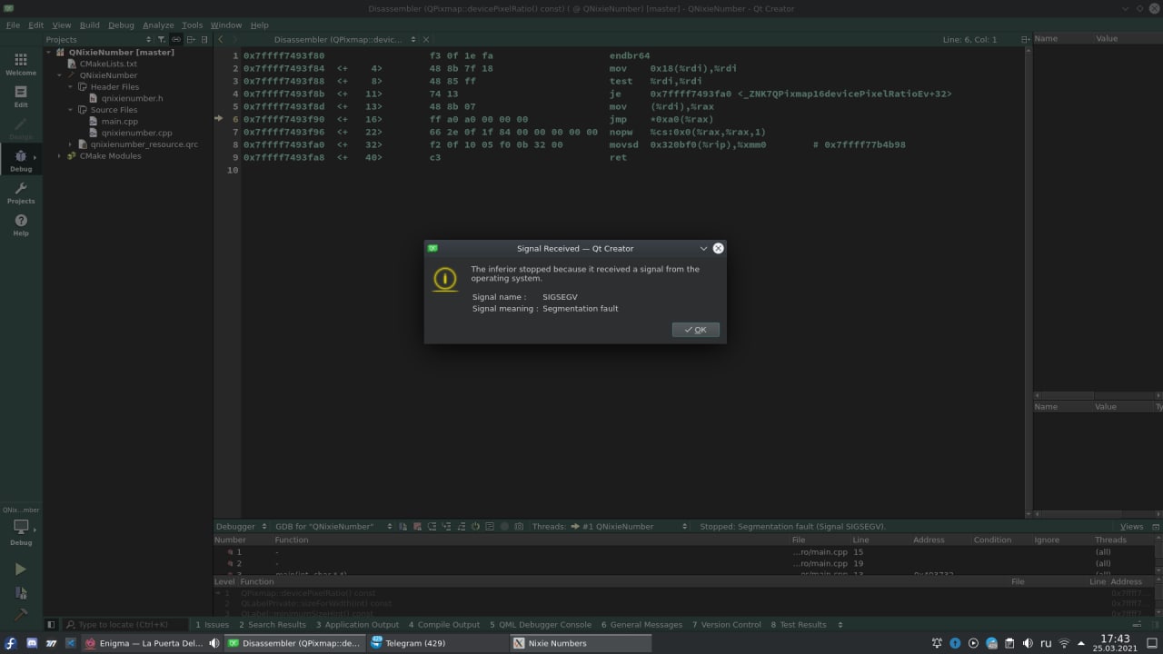Open the GDB for "QNixieNumber" engine dropdown
This screenshot has height=654, width=1163.
coord(333,526)
